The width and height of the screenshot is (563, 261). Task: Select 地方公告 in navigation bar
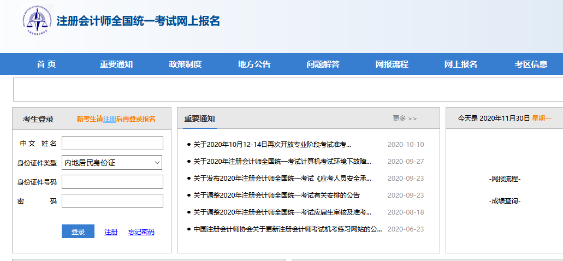(x=254, y=64)
